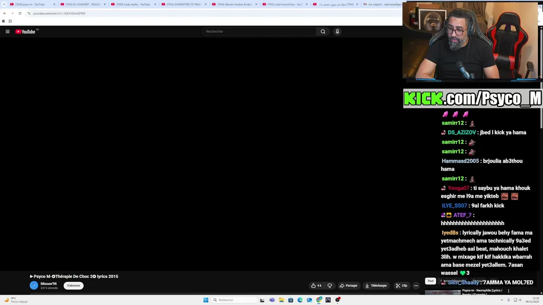Open the YouTube hamburger guide menu
543x305 pixels.
(8, 31)
